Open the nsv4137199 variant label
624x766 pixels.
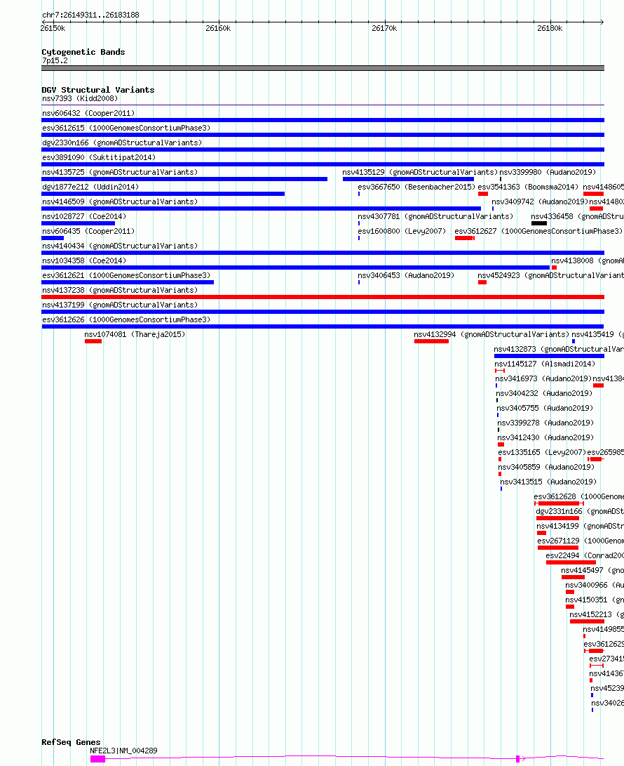pos(120,305)
